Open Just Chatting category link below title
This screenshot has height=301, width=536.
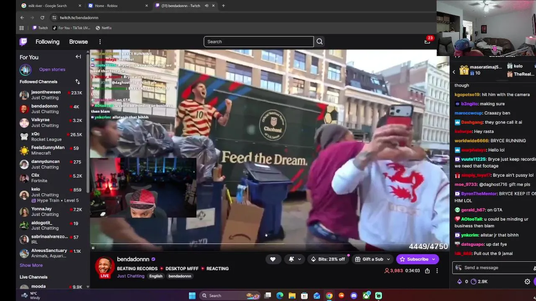pos(131,276)
